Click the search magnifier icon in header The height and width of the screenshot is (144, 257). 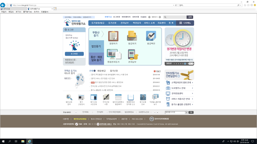pyautogui.click(x=165, y=17)
